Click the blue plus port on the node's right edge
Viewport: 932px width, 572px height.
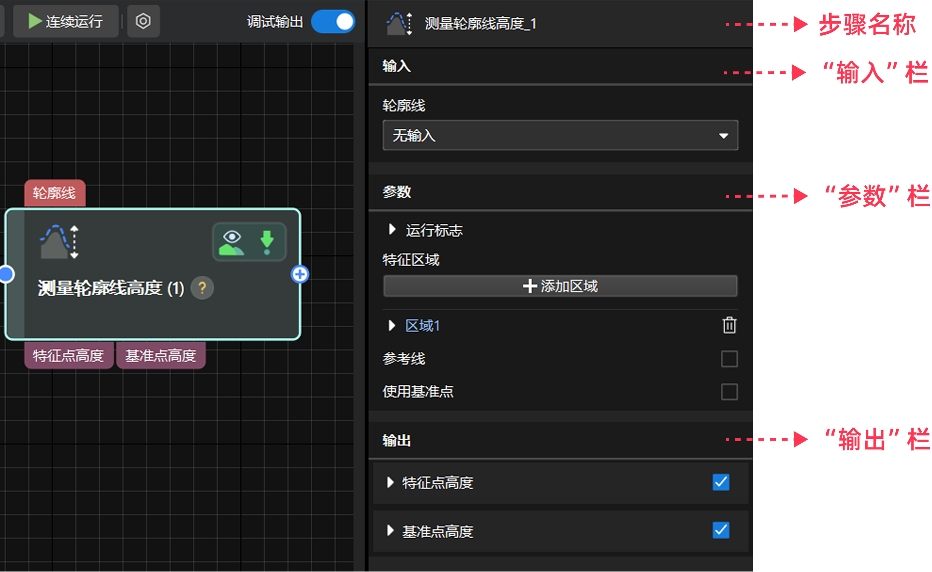(x=300, y=274)
